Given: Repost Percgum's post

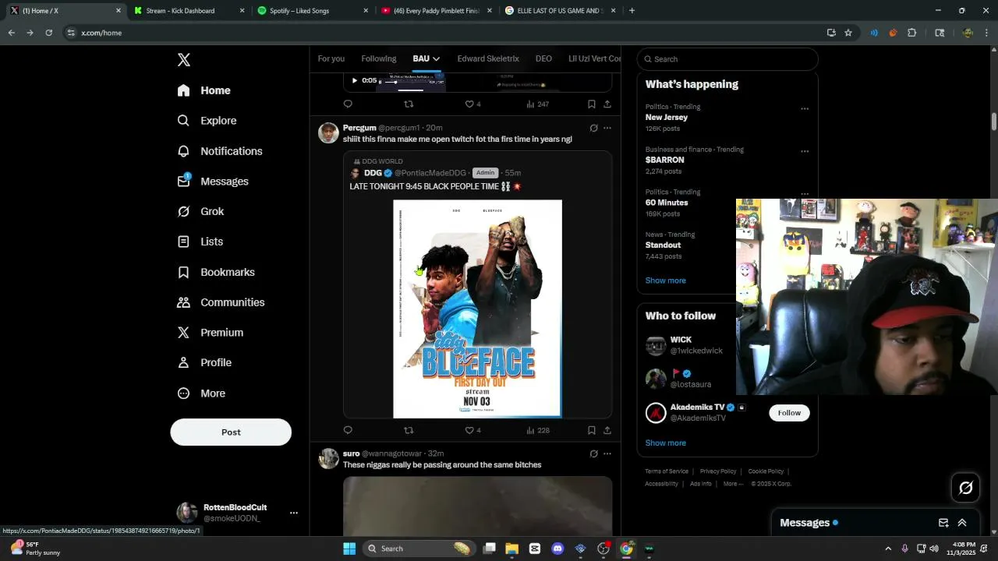Looking at the screenshot, I should 409,430.
